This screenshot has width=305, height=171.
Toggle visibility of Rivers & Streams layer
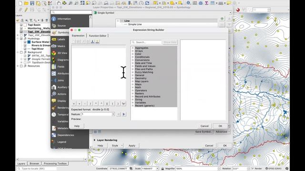click(25, 46)
